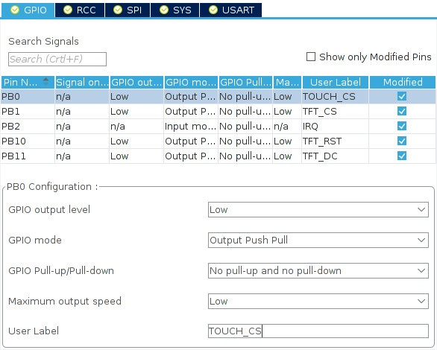The image size is (437, 350).
Task: Click the RCC tab check icon
Action: tap(67, 10)
